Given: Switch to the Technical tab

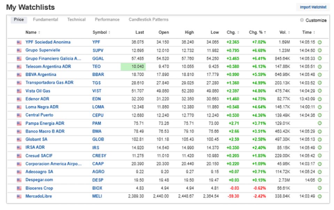Looking at the screenshot, I should pyautogui.click(x=76, y=19).
